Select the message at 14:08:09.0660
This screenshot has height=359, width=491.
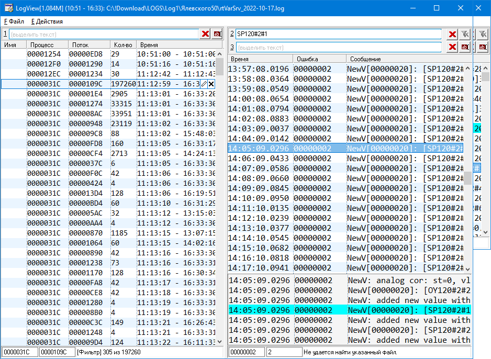345,178
